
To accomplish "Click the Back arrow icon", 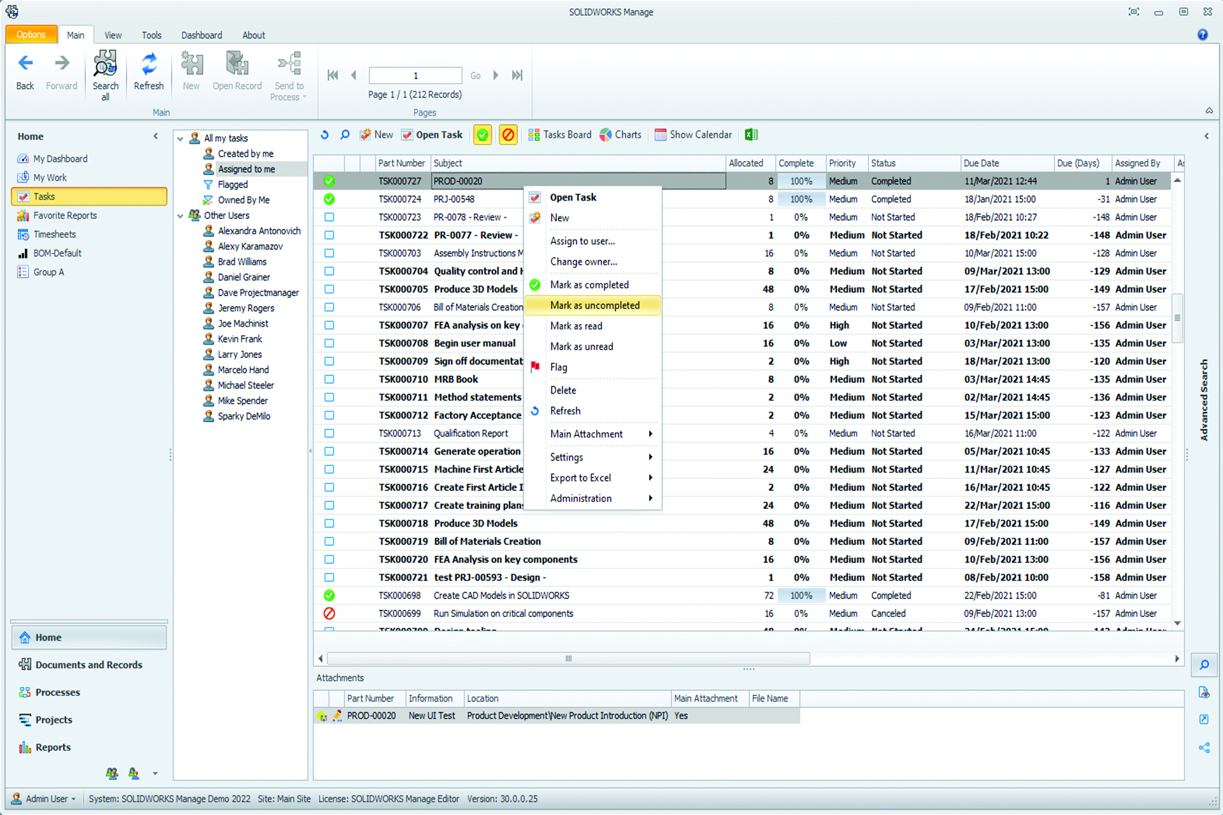I will 25,63.
